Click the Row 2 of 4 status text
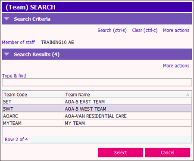The width and height of the screenshot is (194, 161). tap(16, 139)
